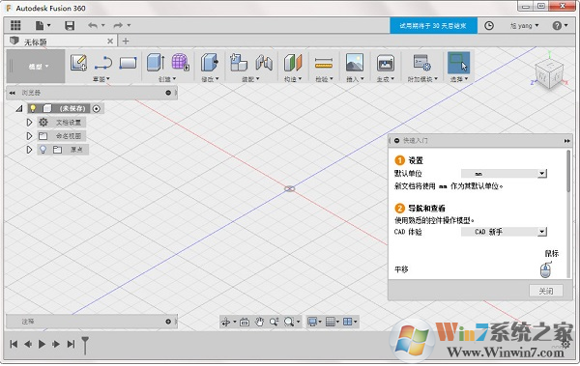Undo the last action
This screenshot has width=580, height=366.
coord(93,25)
